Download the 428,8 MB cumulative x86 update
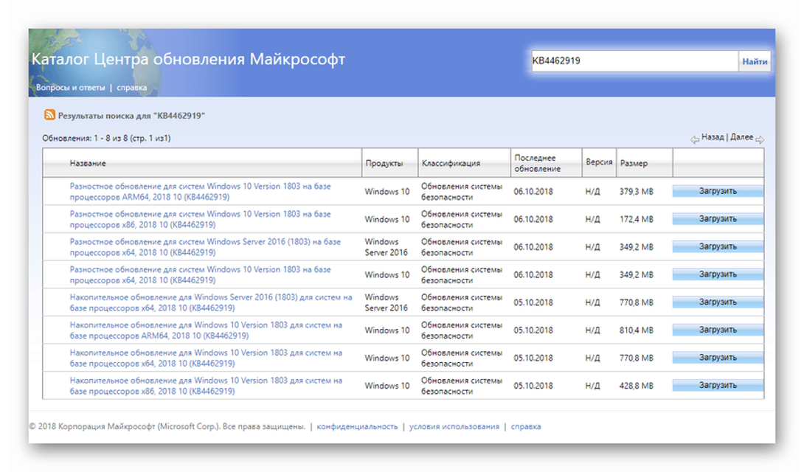This screenshot has width=804, height=472. tap(718, 385)
